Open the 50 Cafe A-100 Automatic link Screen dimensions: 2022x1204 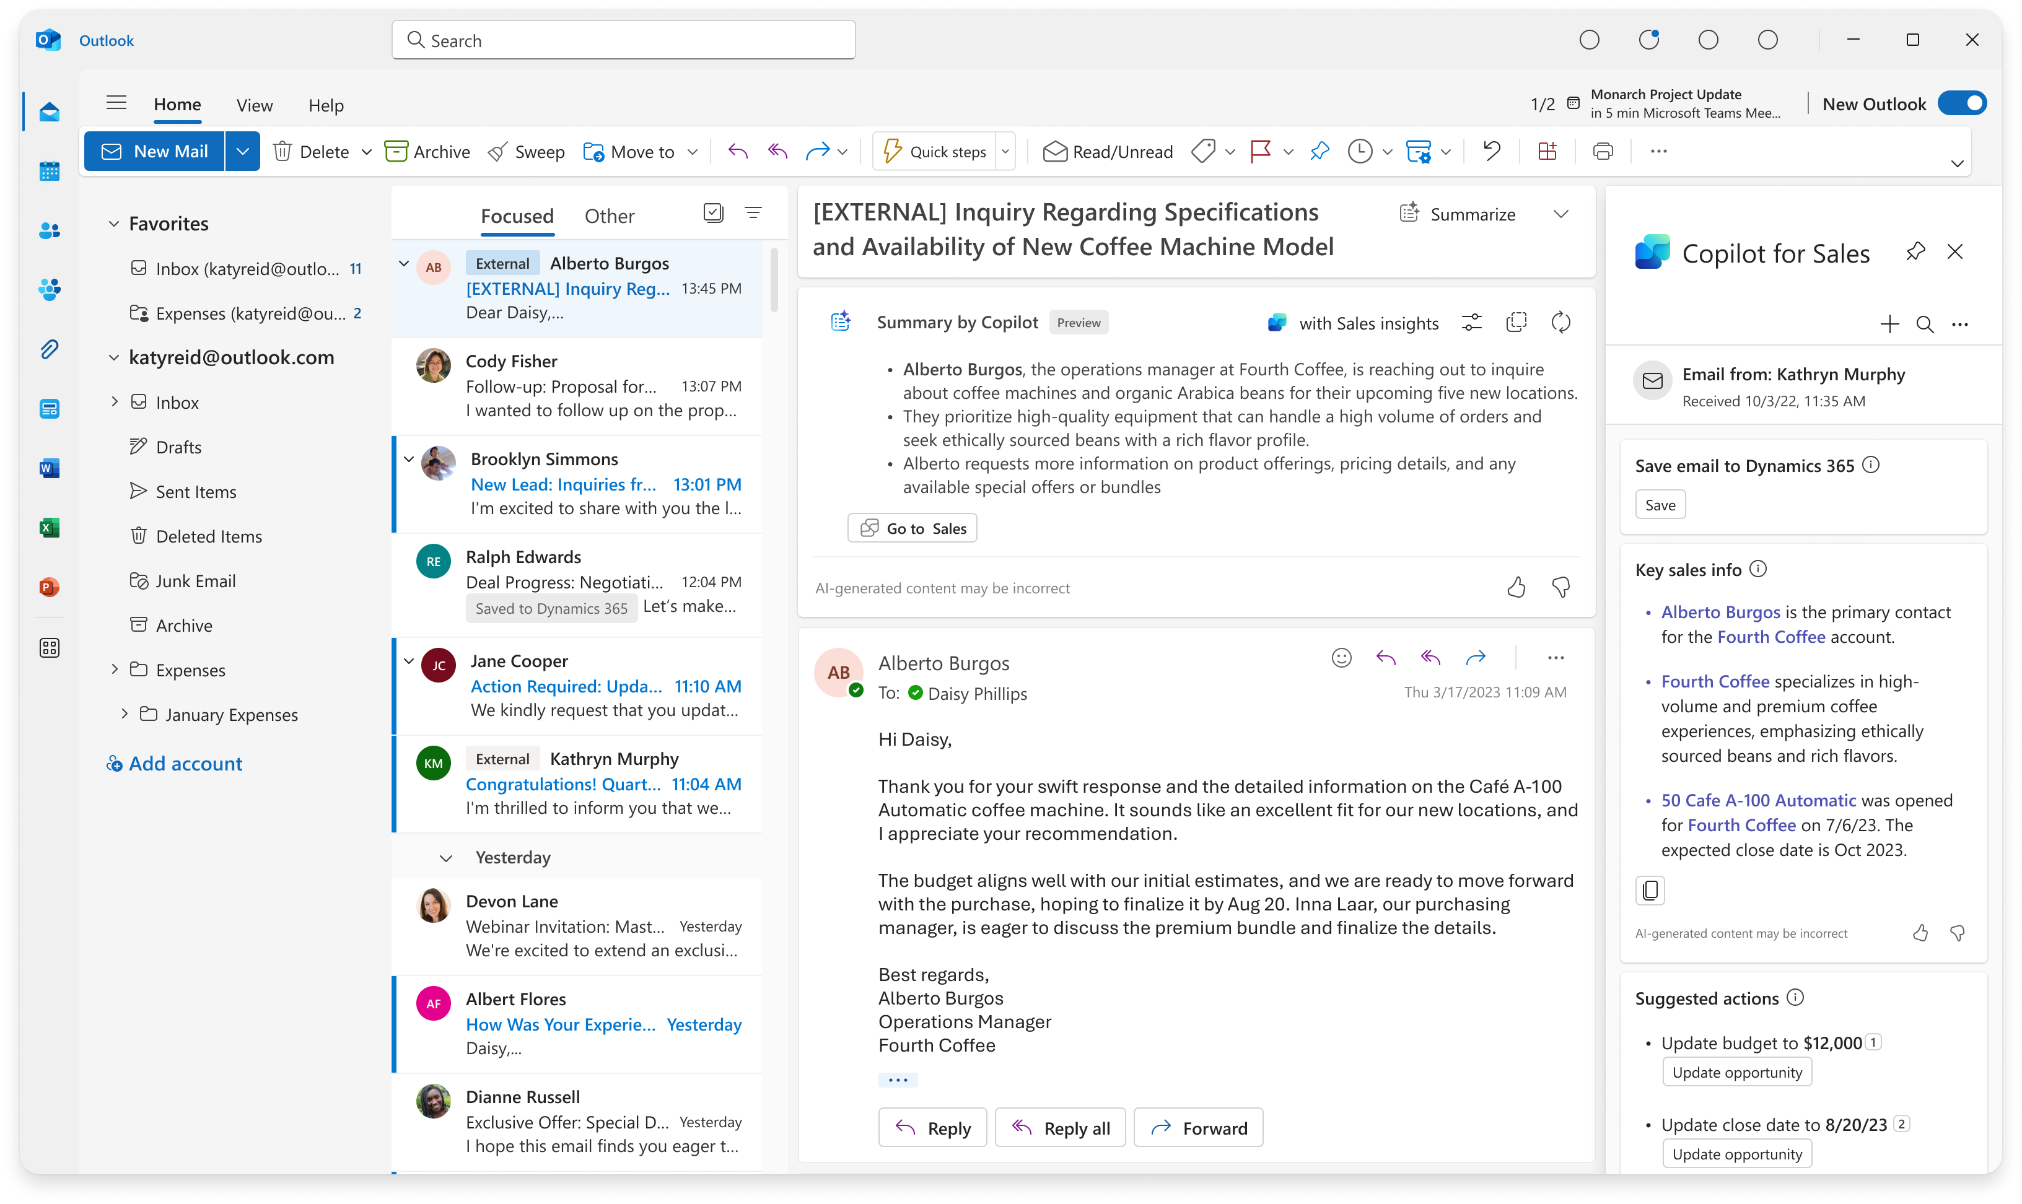click(x=1758, y=800)
